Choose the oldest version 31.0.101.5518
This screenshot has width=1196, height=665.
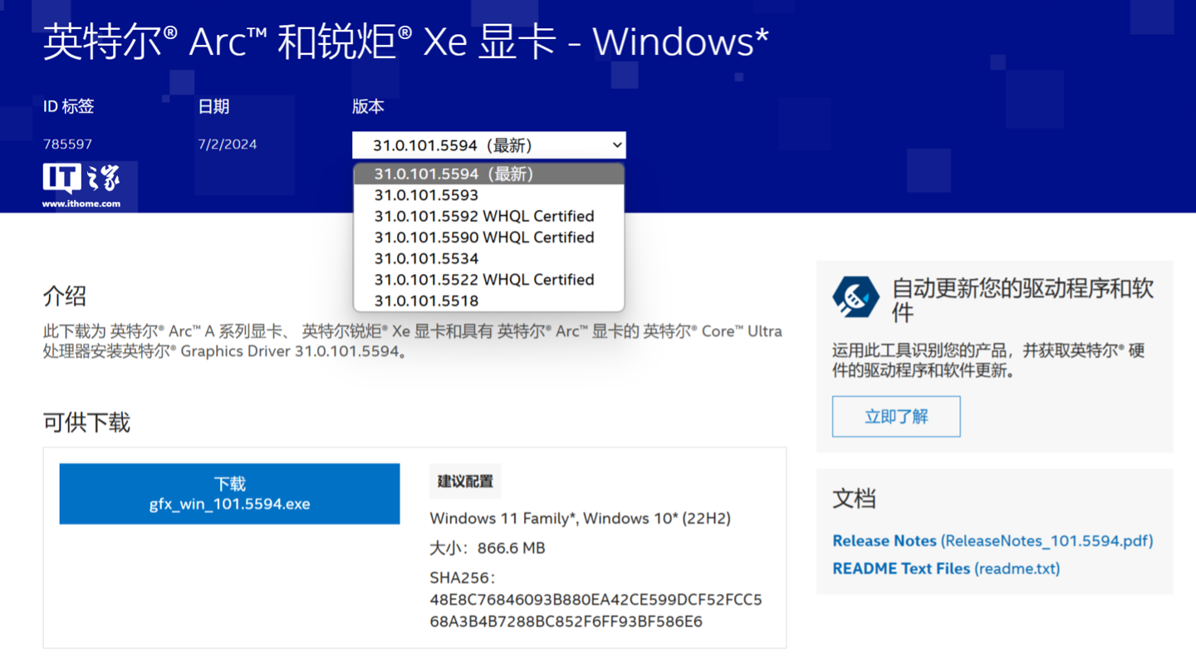pyautogui.click(x=426, y=301)
